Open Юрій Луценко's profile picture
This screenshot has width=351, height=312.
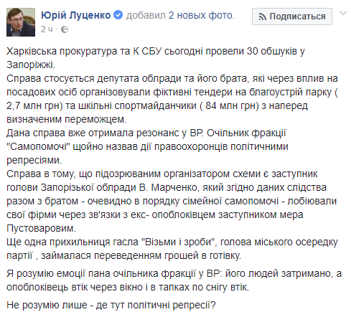[21, 22]
